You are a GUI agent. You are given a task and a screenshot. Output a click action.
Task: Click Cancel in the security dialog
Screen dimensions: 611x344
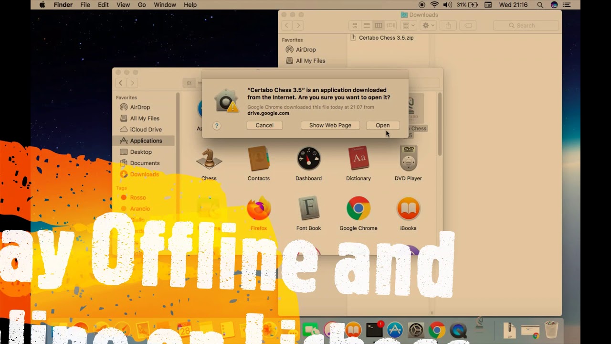click(264, 125)
